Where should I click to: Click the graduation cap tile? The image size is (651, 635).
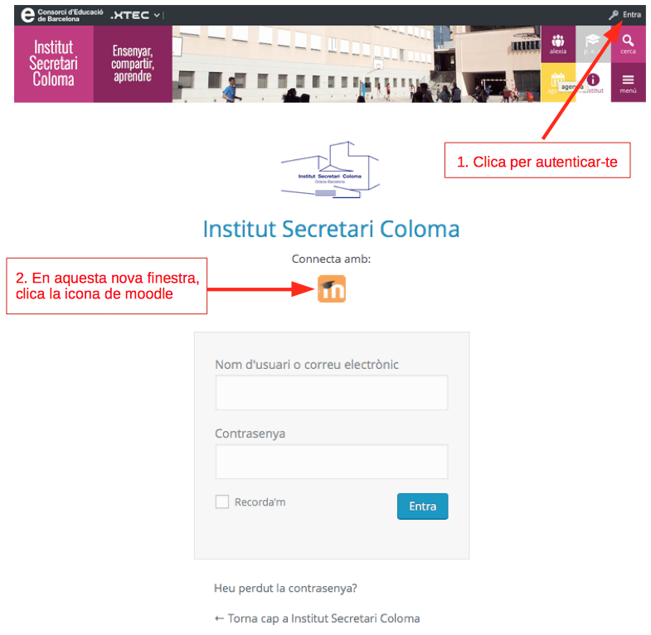coord(593,44)
